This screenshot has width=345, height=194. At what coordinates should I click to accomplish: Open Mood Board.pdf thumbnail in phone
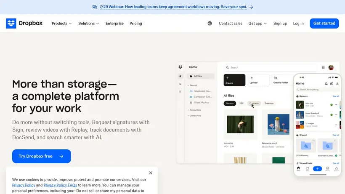[x=300, y=115]
